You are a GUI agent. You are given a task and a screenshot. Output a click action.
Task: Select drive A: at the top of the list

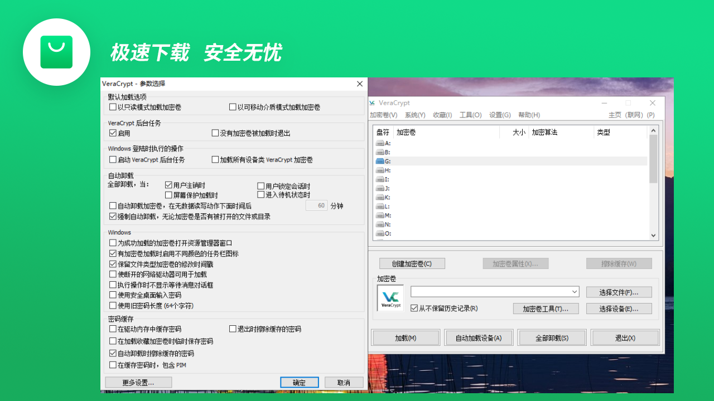(390, 143)
